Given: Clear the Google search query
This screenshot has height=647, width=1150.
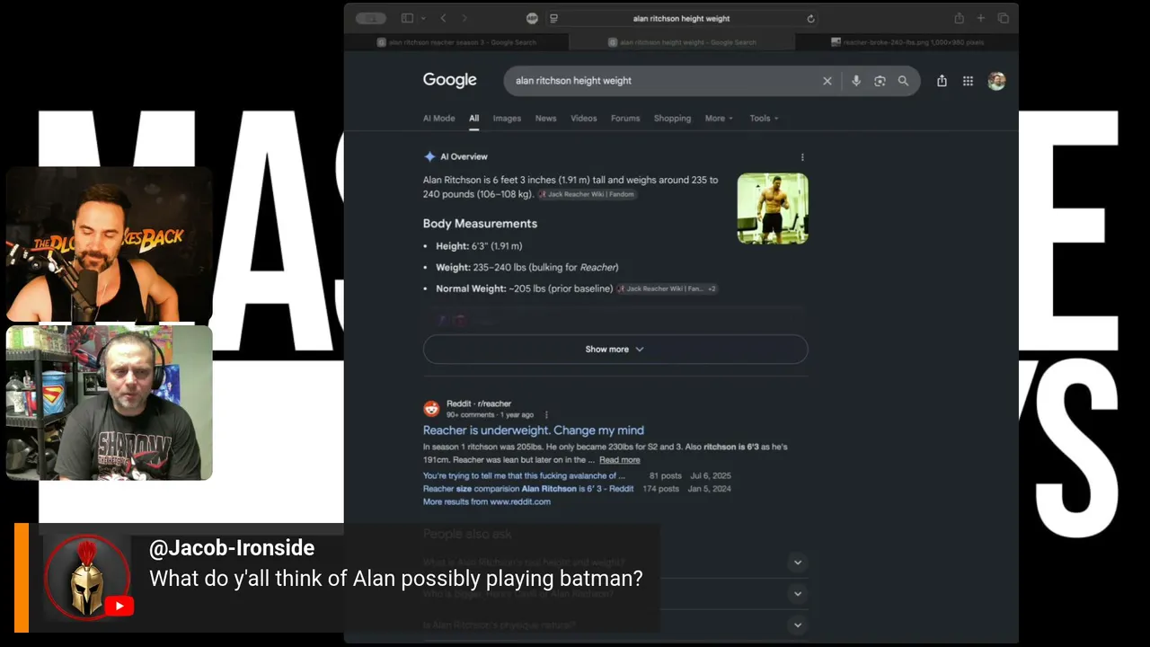Looking at the screenshot, I should (827, 81).
